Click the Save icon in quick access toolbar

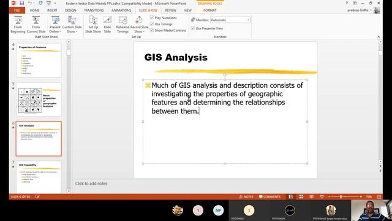tap(22, 3)
